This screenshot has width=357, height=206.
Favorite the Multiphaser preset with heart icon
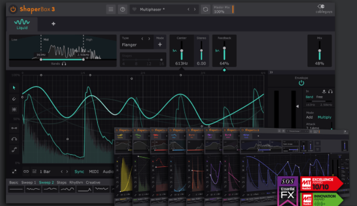click(134, 9)
